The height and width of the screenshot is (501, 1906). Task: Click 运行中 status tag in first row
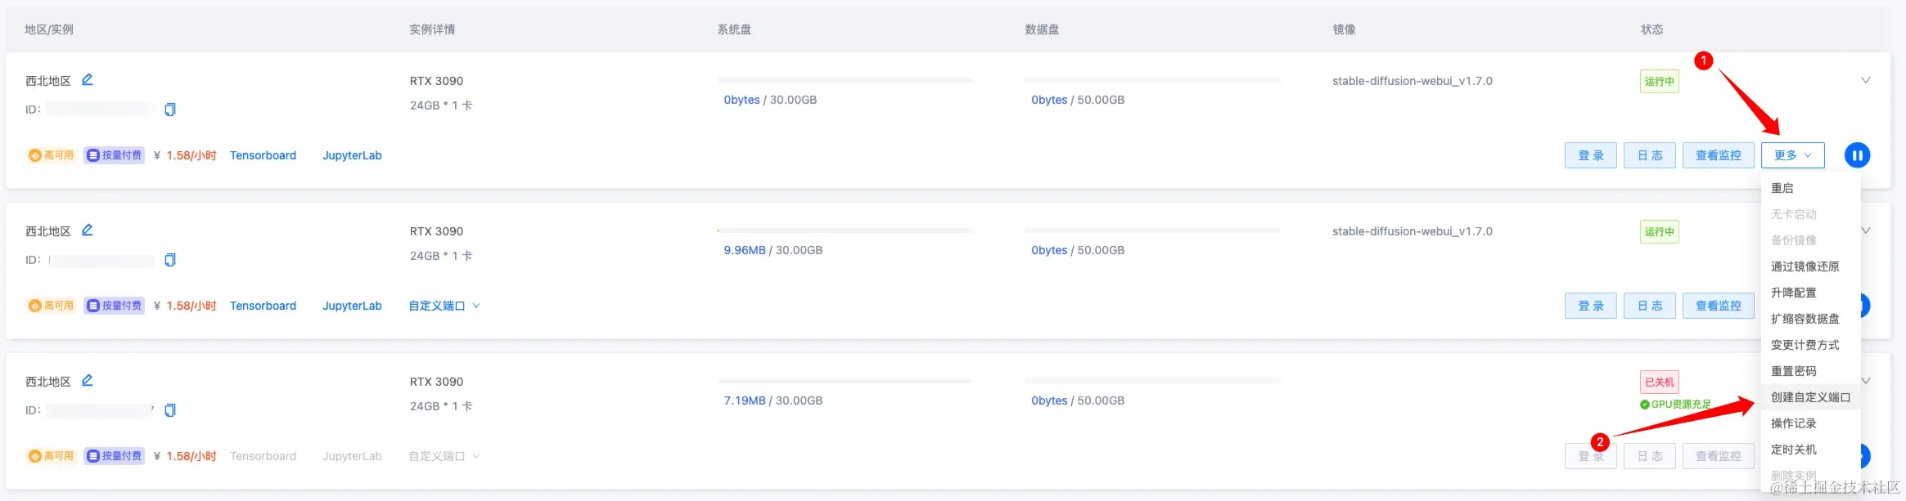click(1659, 81)
